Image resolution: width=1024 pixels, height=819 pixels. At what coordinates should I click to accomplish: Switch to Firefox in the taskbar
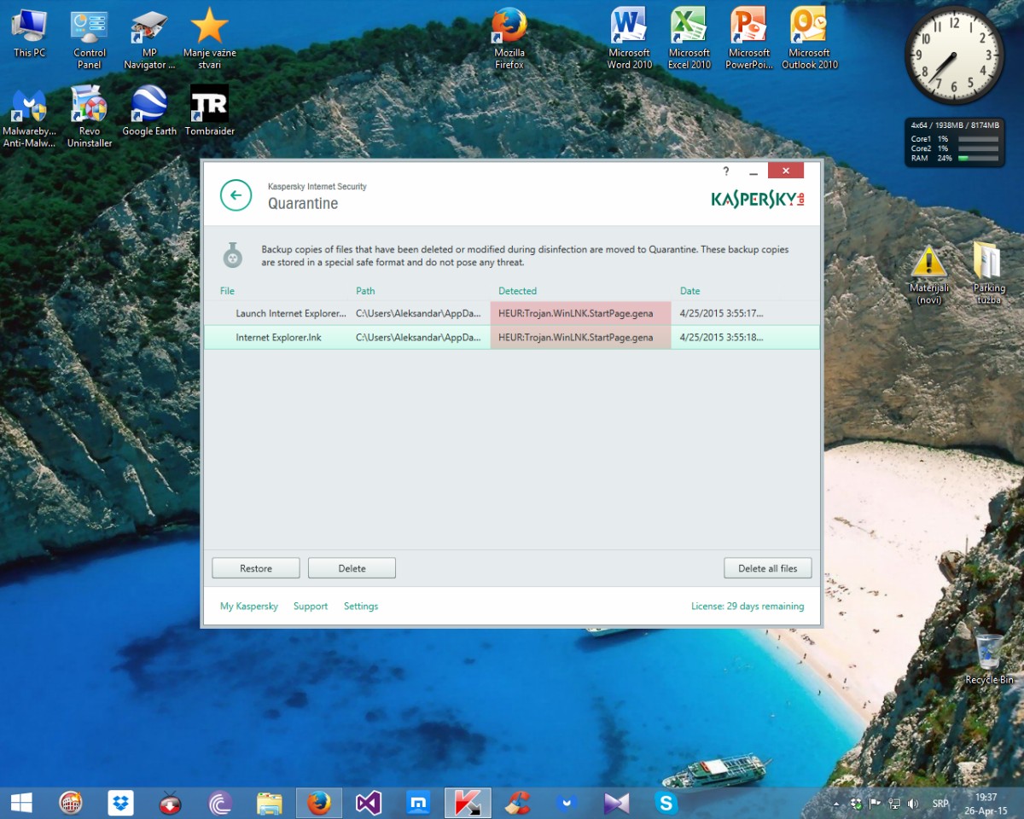tap(319, 803)
